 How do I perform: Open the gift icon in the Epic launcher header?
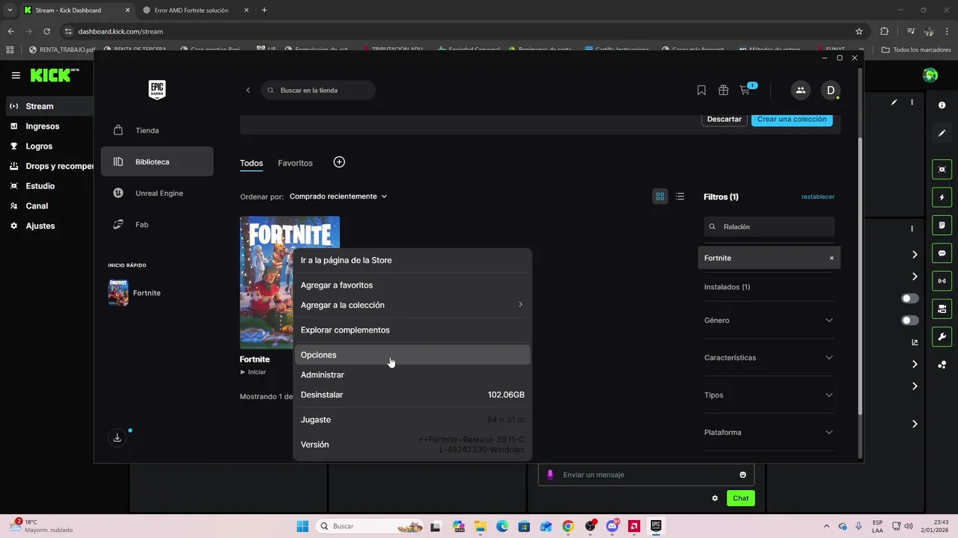(723, 90)
